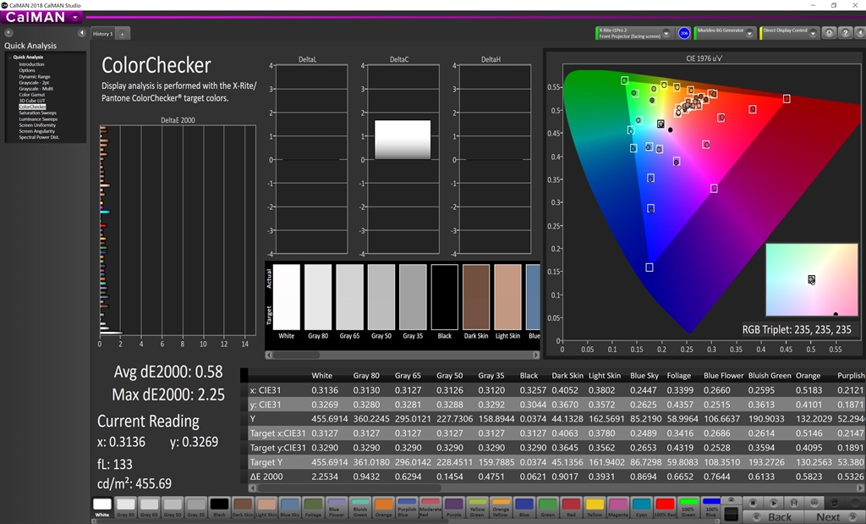
Task: Select the Cyan patch in bottom strip
Action: (641, 507)
